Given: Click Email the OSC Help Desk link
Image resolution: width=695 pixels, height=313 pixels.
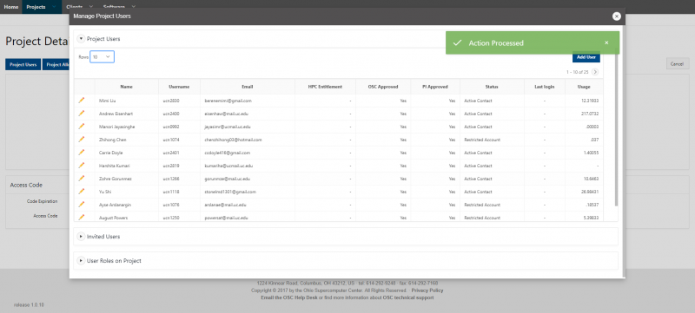Looking at the screenshot, I should 289,297.
